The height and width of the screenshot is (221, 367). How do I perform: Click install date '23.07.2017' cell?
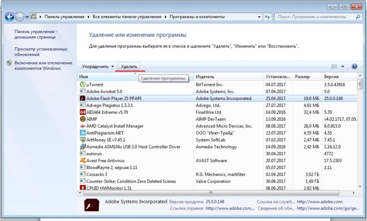tap(276, 133)
